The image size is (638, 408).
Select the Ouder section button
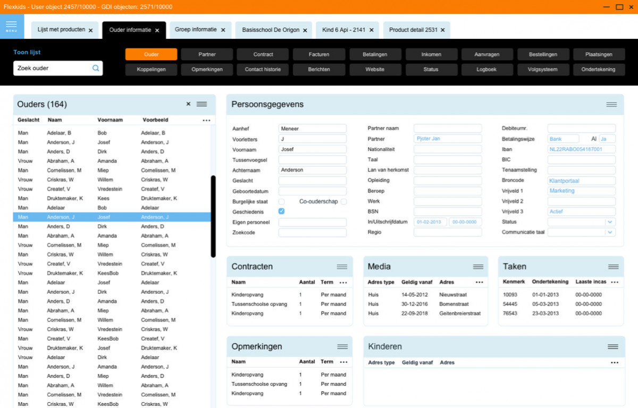pos(151,54)
